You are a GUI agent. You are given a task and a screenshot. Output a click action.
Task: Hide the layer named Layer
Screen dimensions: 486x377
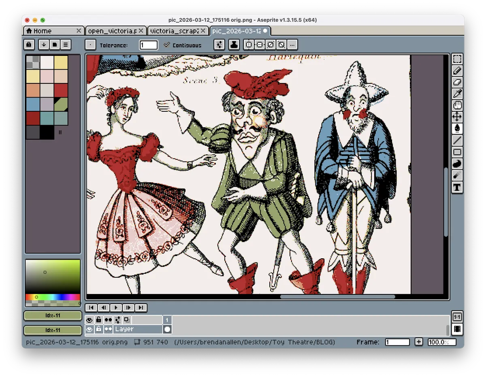coord(90,329)
